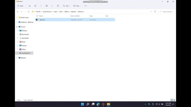Open Music in navigation pane
The height and width of the screenshot is (107, 191).
(x=23, y=42)
